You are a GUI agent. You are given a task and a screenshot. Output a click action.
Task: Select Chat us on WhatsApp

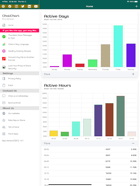[x=19, y=96]
